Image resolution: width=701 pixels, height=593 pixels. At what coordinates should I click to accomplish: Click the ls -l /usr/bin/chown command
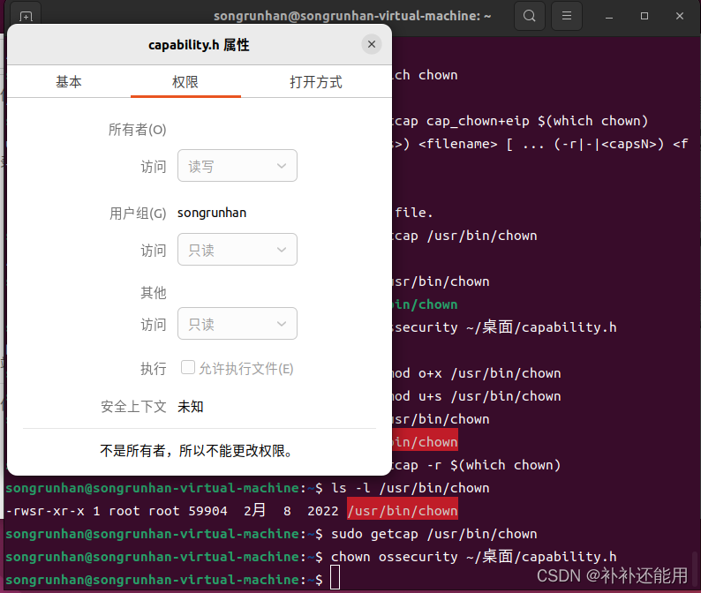pos(410,487)
